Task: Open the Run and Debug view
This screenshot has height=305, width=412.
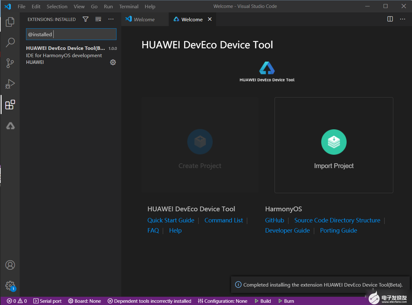Action: (10, 84)
